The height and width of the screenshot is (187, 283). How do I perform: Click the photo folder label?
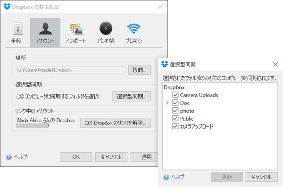(187, 111)
